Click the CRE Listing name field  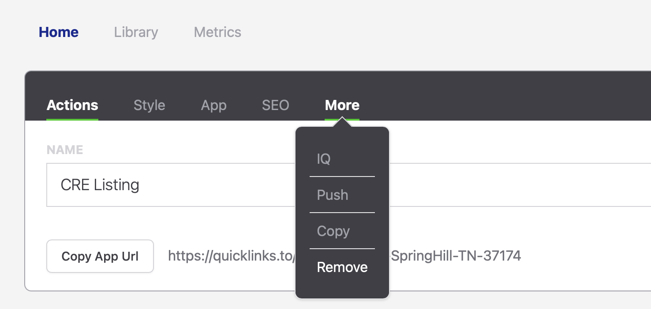[x=168, y=185]
